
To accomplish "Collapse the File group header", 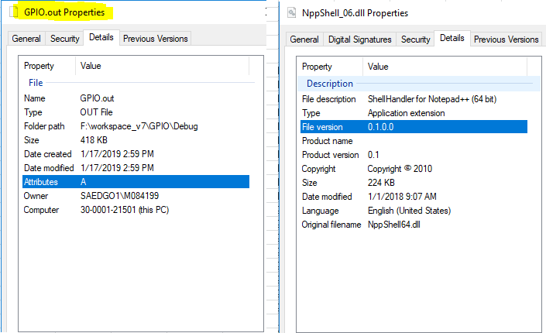I will [36, 83].
